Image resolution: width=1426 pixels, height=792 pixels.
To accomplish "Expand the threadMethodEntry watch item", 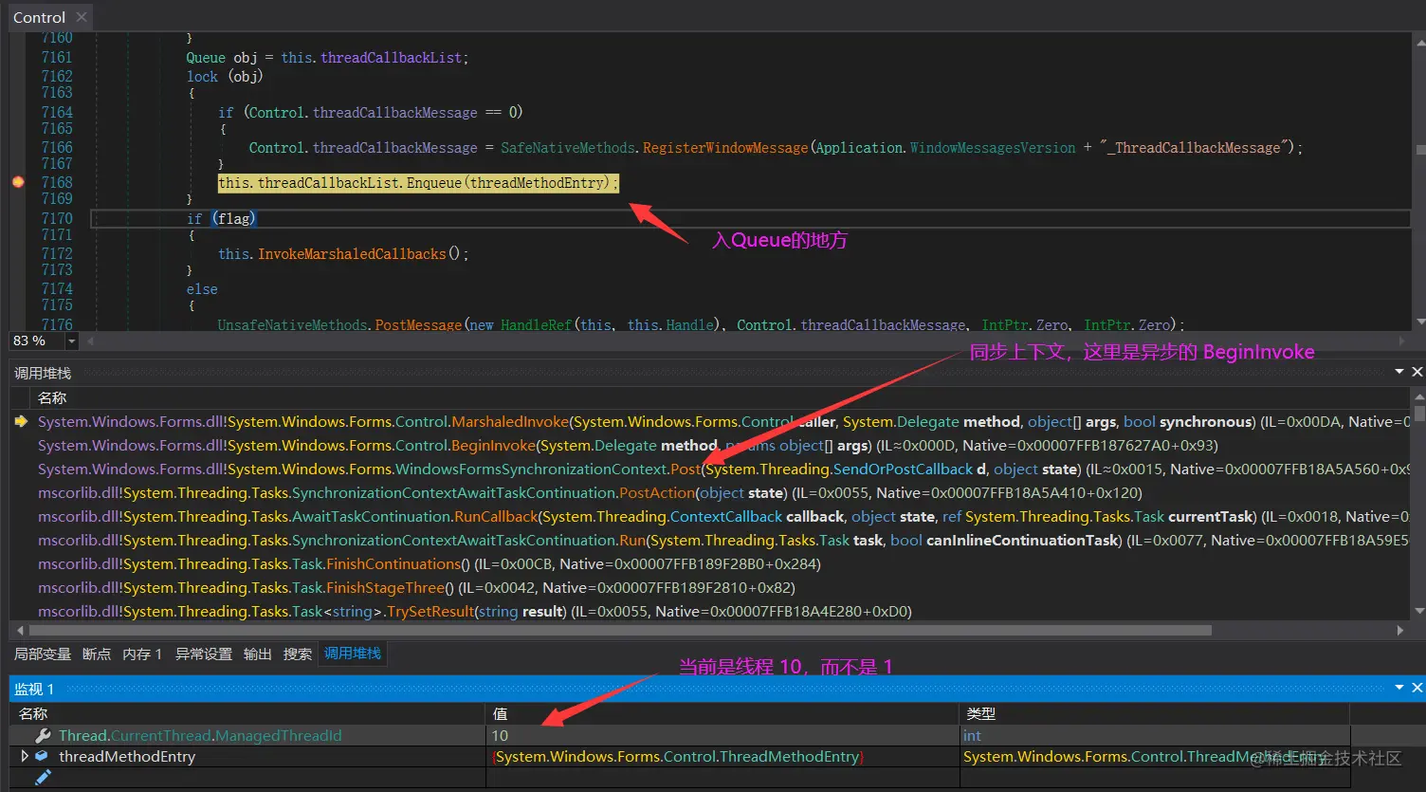I will 25,756.
